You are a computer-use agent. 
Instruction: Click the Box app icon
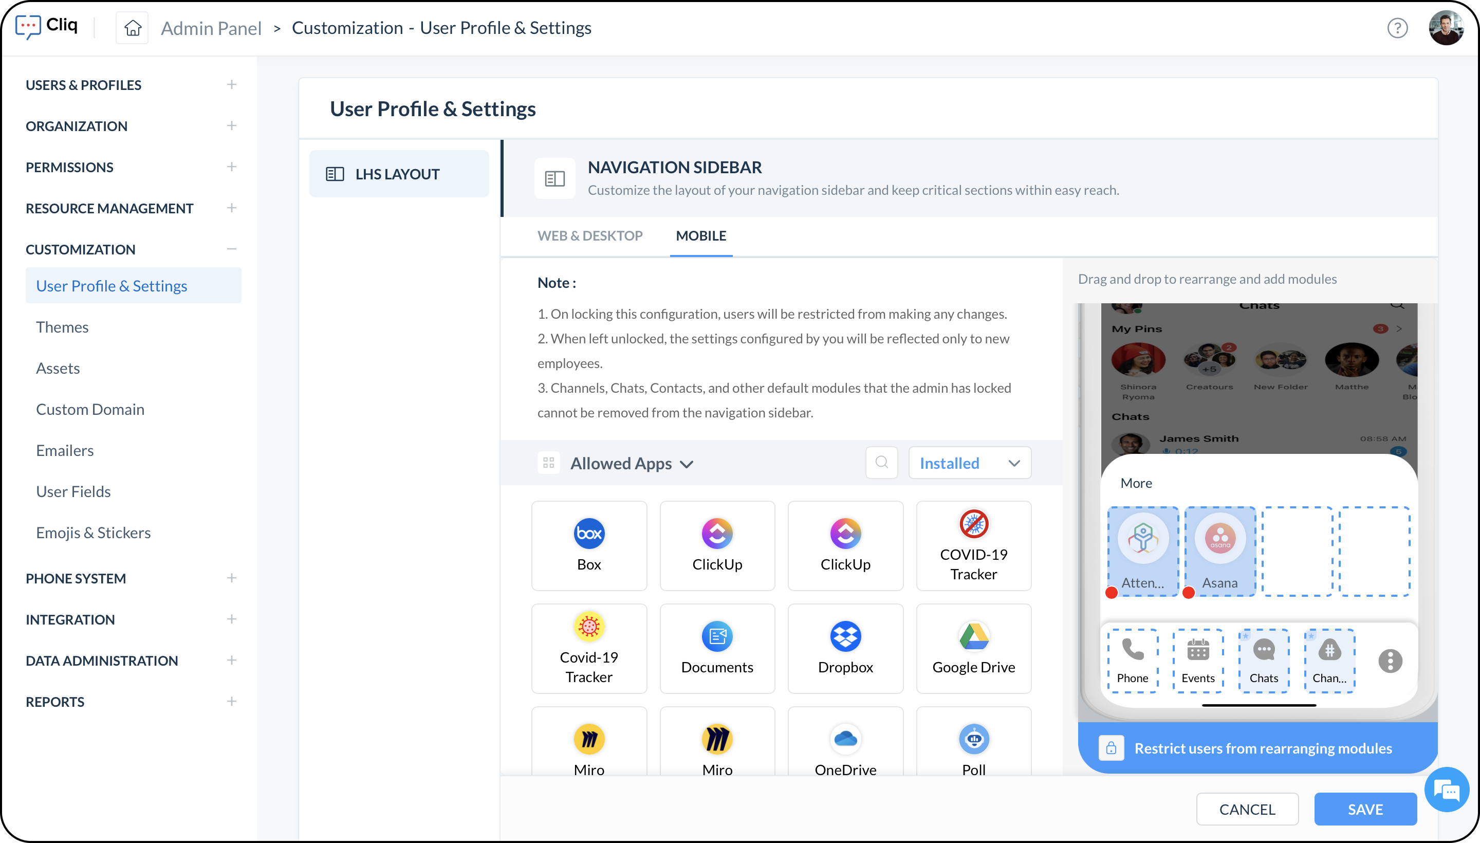[x=588, y=533]
